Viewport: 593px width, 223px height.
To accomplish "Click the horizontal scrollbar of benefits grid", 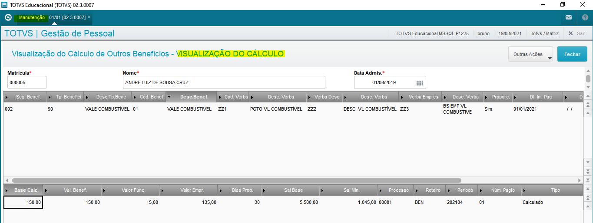I will click(237, 180).
